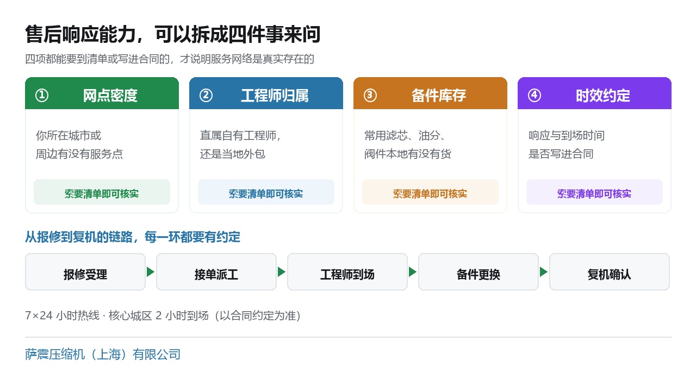
Task: Click the purple 索要清单即可核实 pill under 时效约定
Action: point(594,192)
